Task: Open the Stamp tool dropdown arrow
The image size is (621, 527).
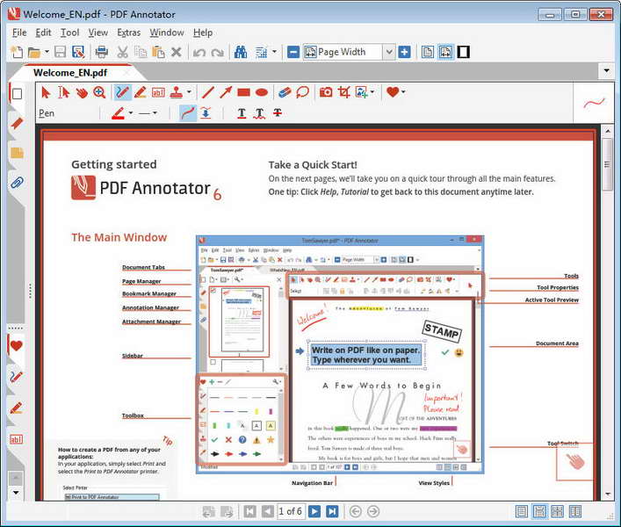Action: tap(189, 92)
